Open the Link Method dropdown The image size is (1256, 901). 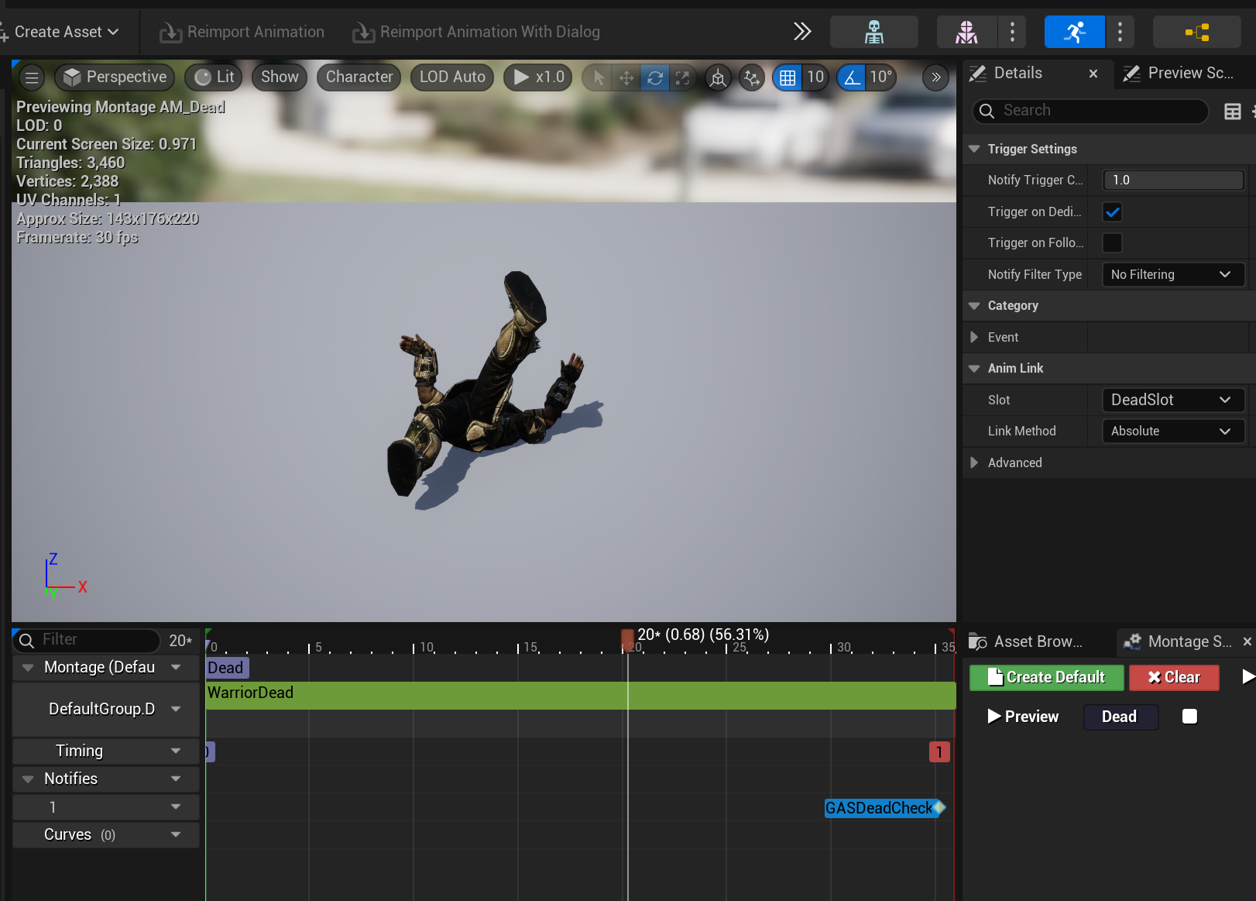1173,431
